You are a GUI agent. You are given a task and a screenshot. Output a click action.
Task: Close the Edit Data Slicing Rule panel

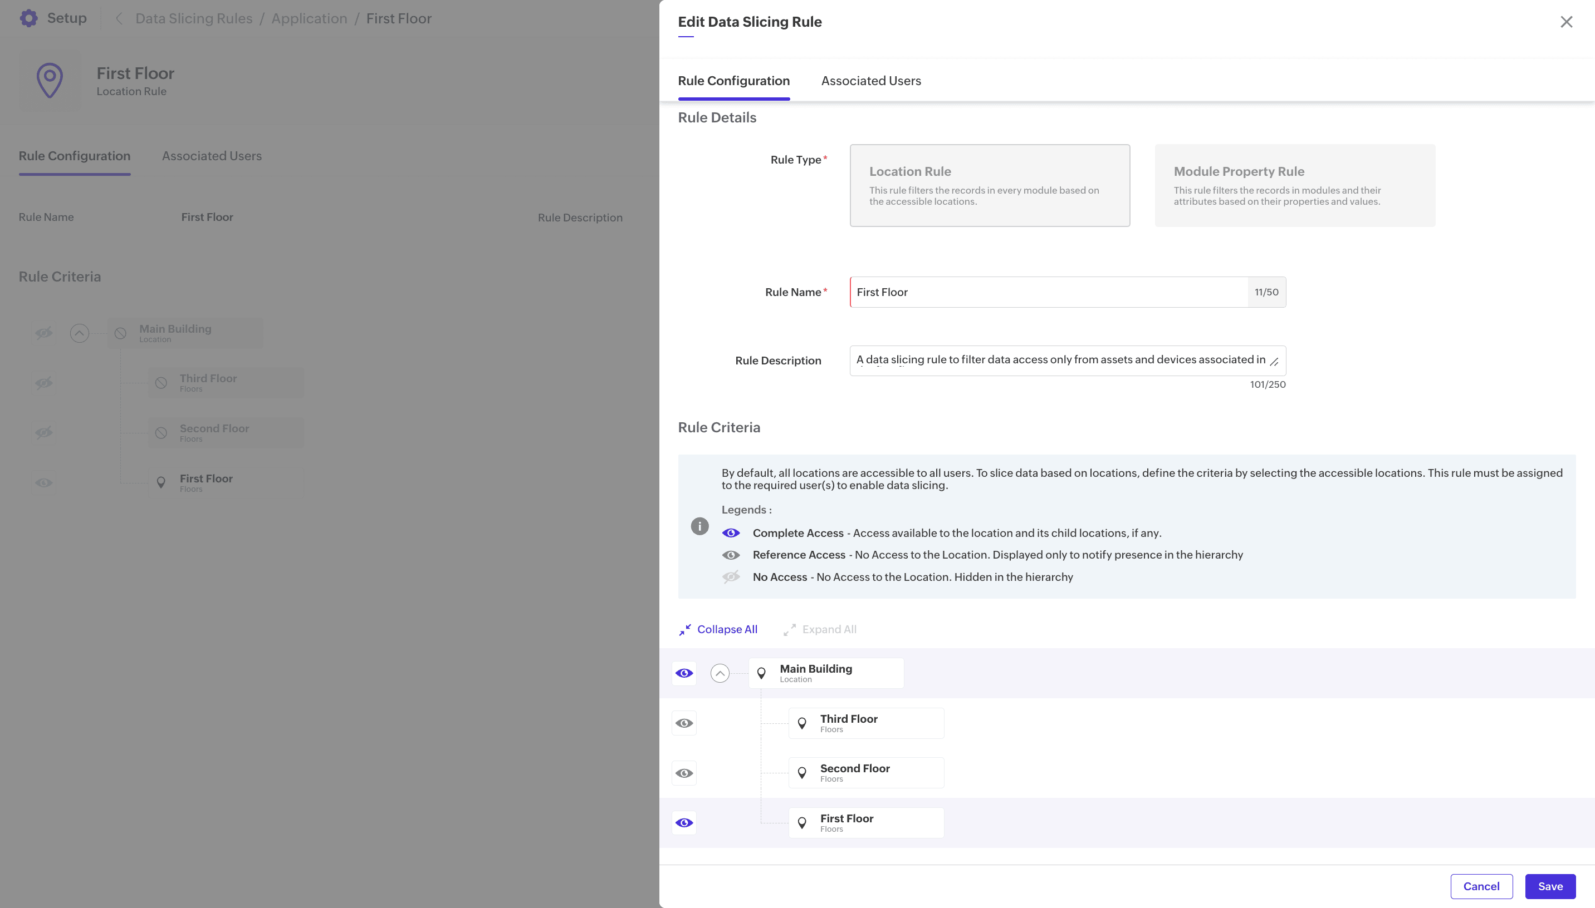1565,22
